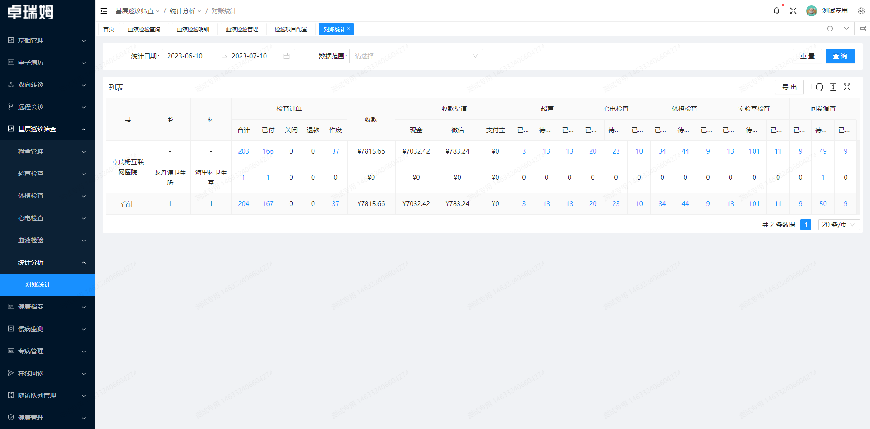Screen dimensions: 870x429
Task: Click the 查询 button
Action: (x=840, y=56)
